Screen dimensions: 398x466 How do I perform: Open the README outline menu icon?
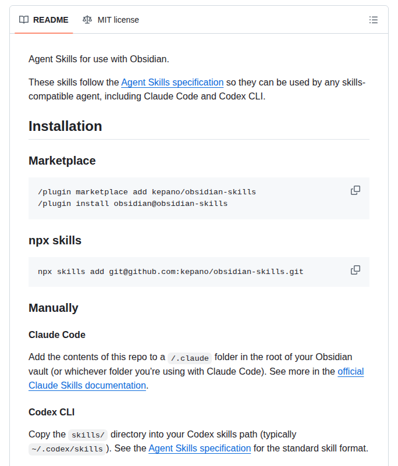pos(374,20)
